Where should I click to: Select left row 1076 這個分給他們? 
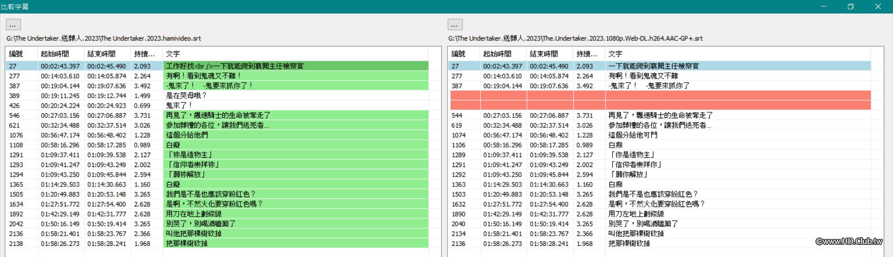tap(187, 135)
